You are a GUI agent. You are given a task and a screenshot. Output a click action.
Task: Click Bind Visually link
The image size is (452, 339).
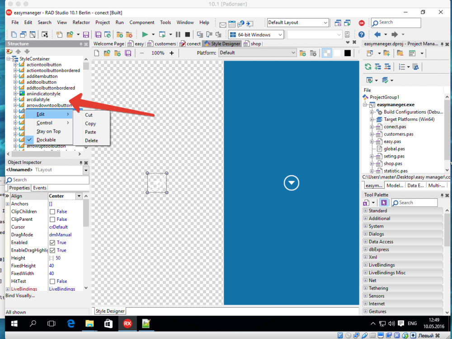[x=20, y=296]
